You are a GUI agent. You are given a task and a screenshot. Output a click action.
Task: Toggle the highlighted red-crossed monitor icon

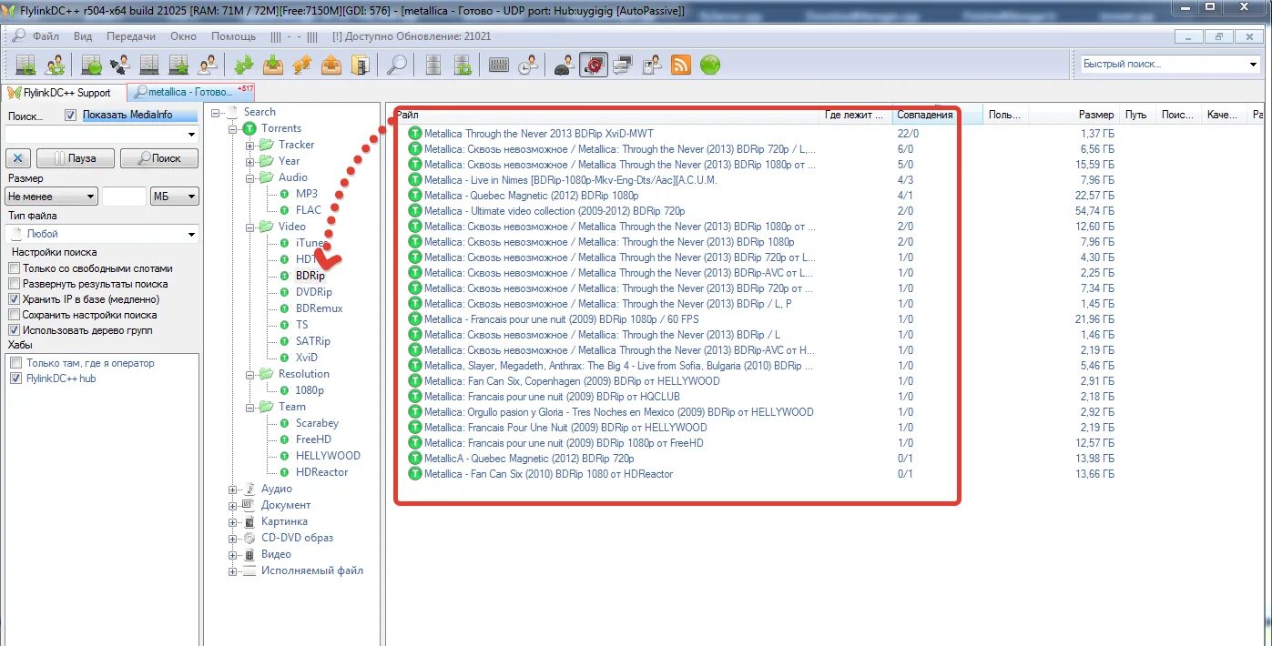594,65
